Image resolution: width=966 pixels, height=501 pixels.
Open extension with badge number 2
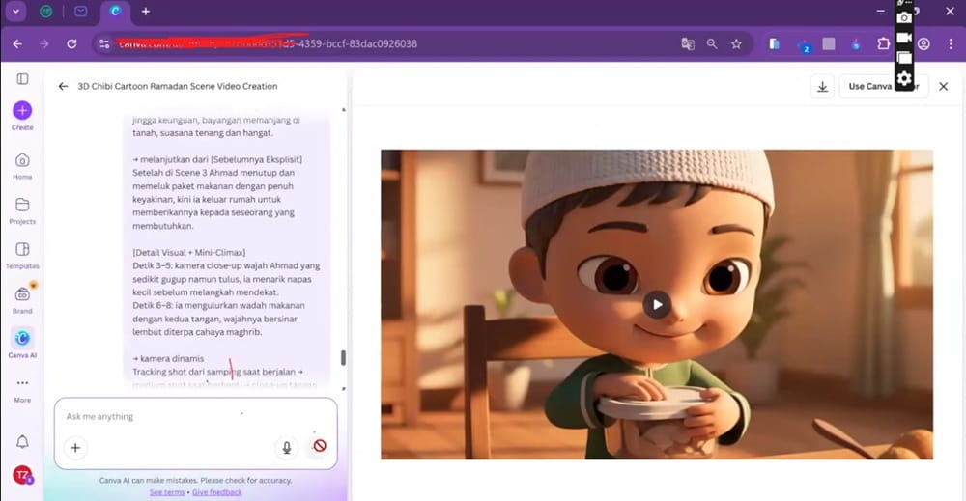[803, 45]
